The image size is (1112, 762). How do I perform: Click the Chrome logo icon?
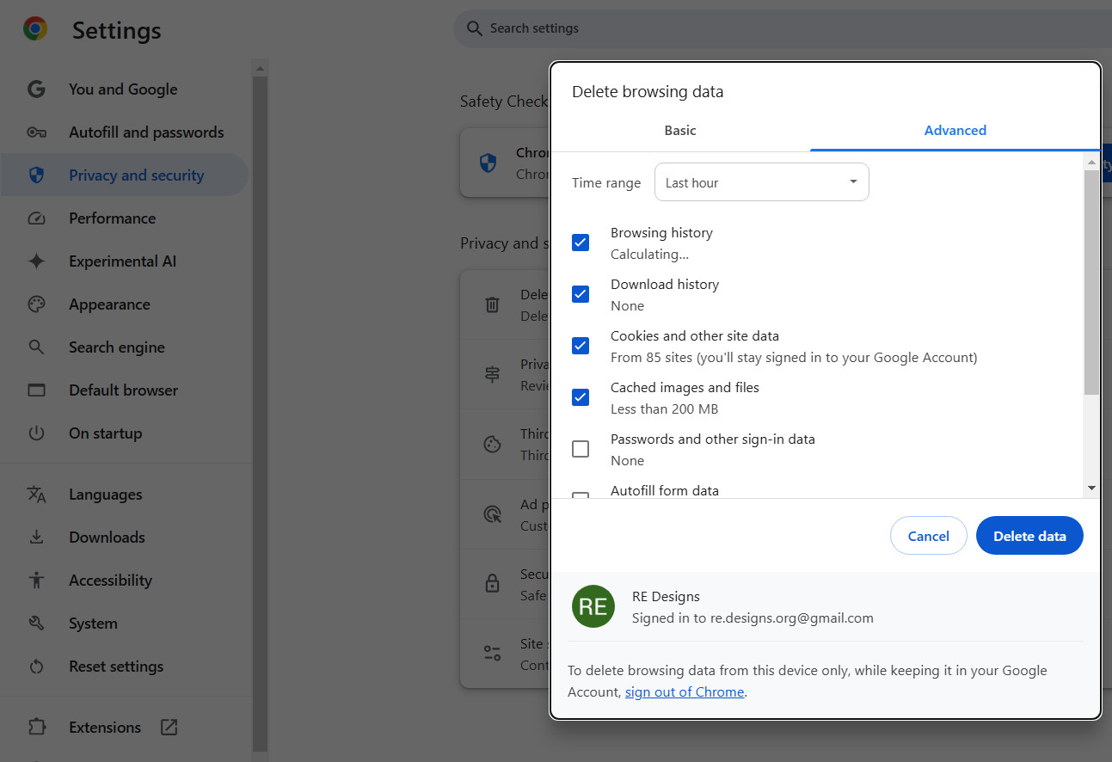(35, 29)
